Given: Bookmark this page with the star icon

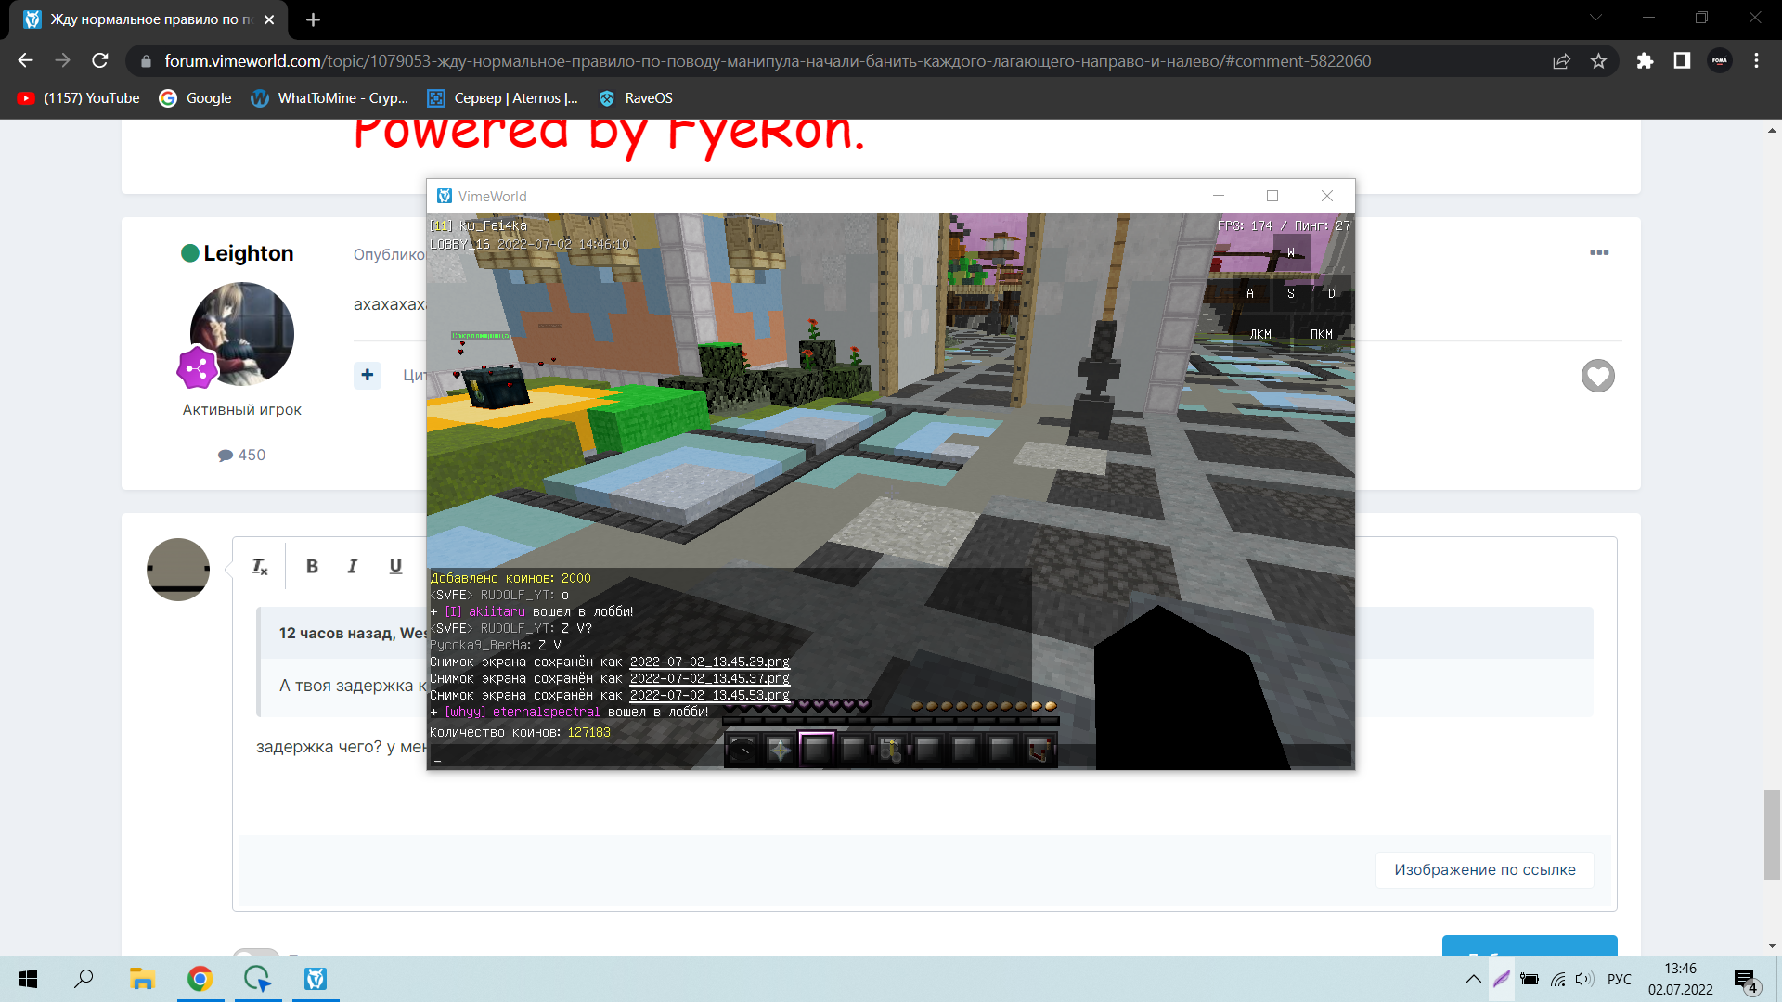Looking at the screenshot, I should (1598, 60).
